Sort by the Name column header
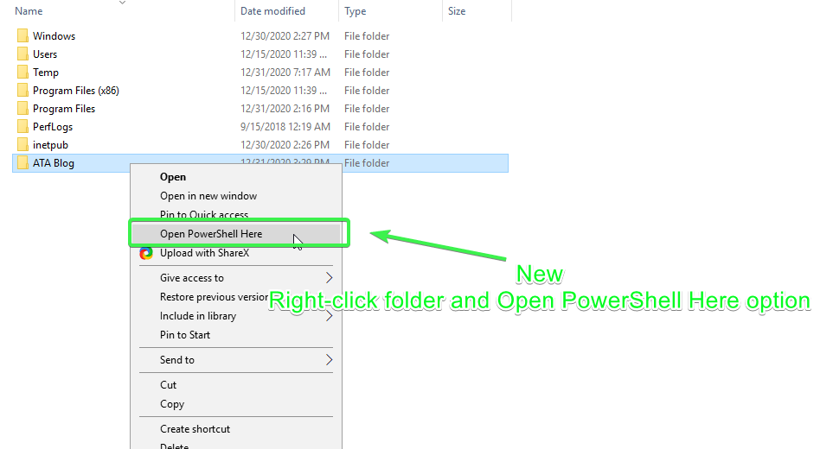 pyautogui.click(x=29, y=11)
